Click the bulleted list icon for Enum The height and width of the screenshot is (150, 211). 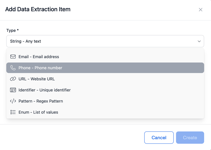click(x=13, y=112)
